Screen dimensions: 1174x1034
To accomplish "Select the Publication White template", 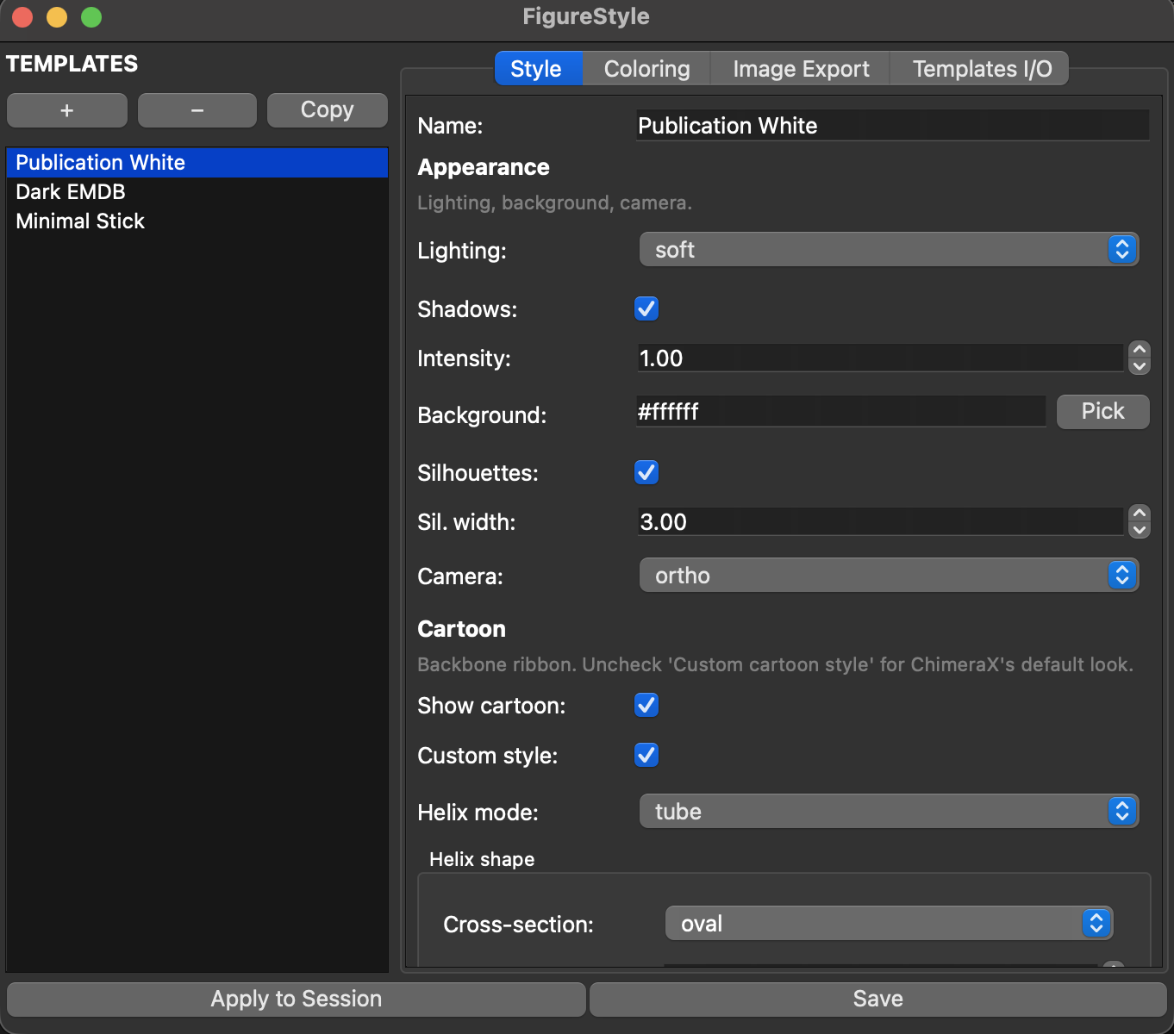I will point(197,163).
